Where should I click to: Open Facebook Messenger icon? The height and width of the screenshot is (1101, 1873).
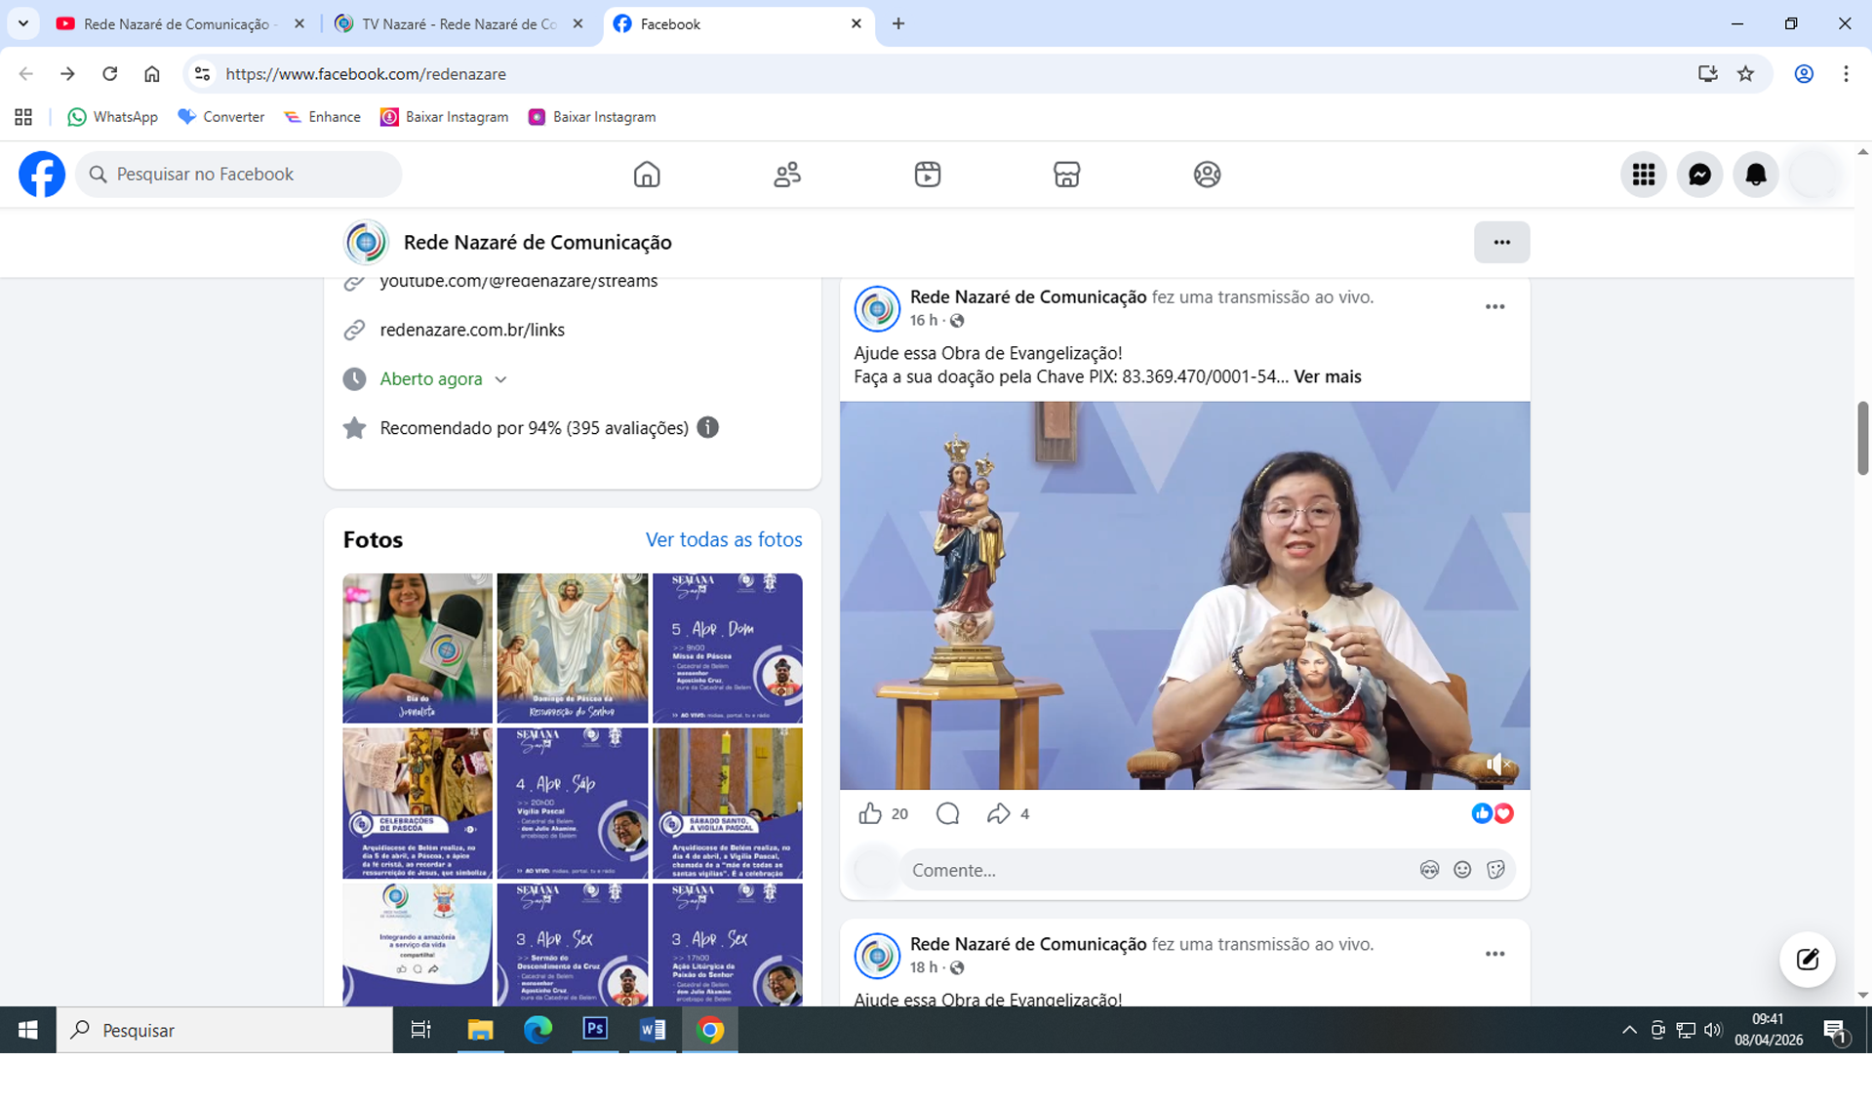pos(1699,175)
